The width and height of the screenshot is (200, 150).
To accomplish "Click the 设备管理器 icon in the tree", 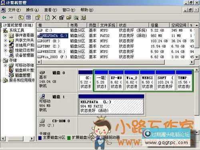I will (x=11, y=55).
